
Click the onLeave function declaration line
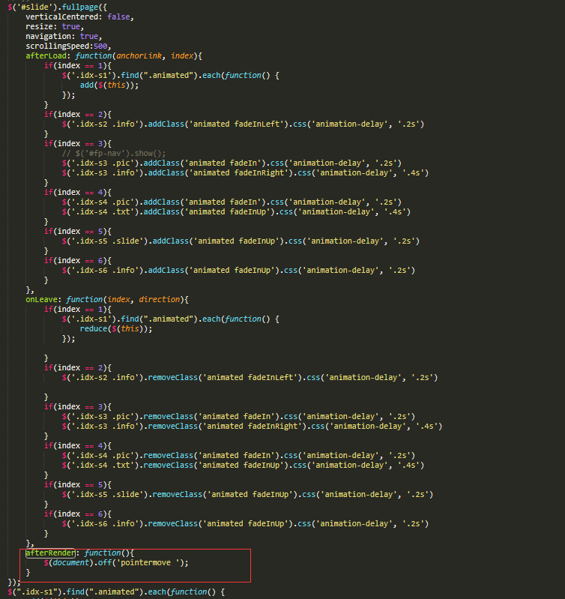click(107, 300)
